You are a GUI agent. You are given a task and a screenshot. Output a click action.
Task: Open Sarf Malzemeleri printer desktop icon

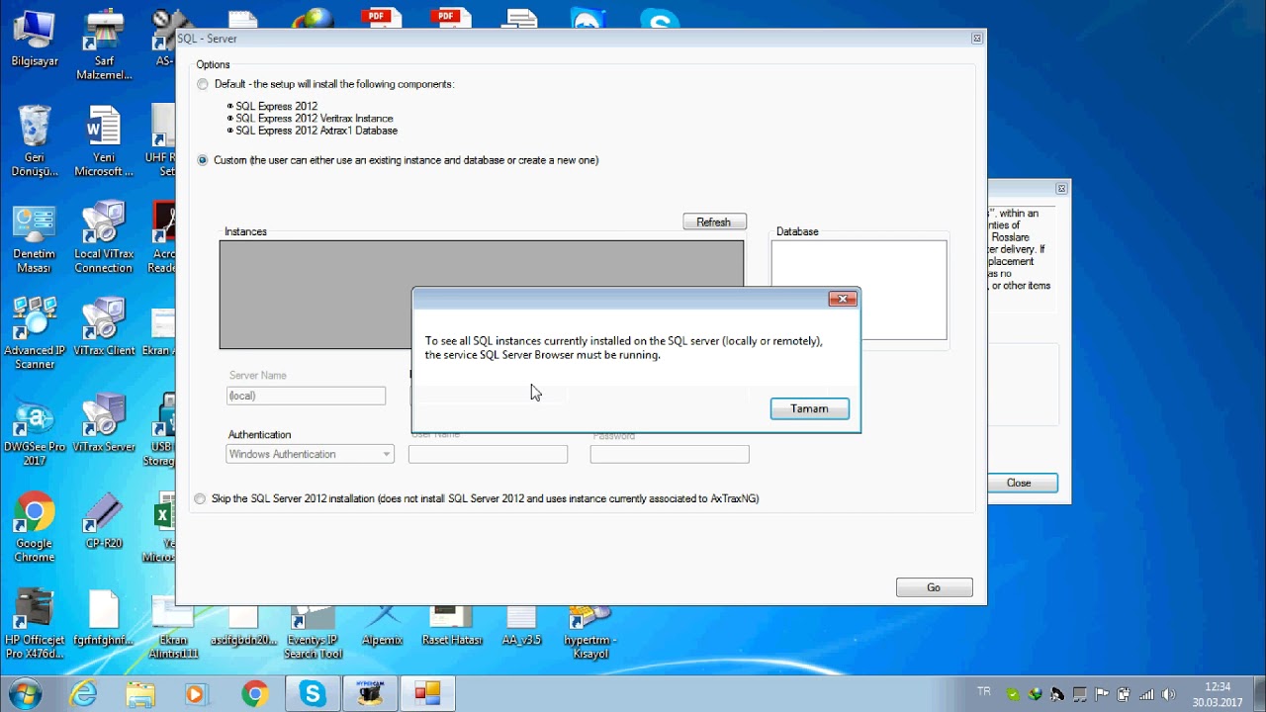tap(104, 44)
